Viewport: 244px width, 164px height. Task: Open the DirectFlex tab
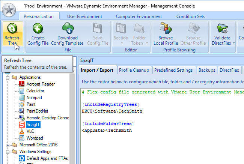[x=229, y=70]
